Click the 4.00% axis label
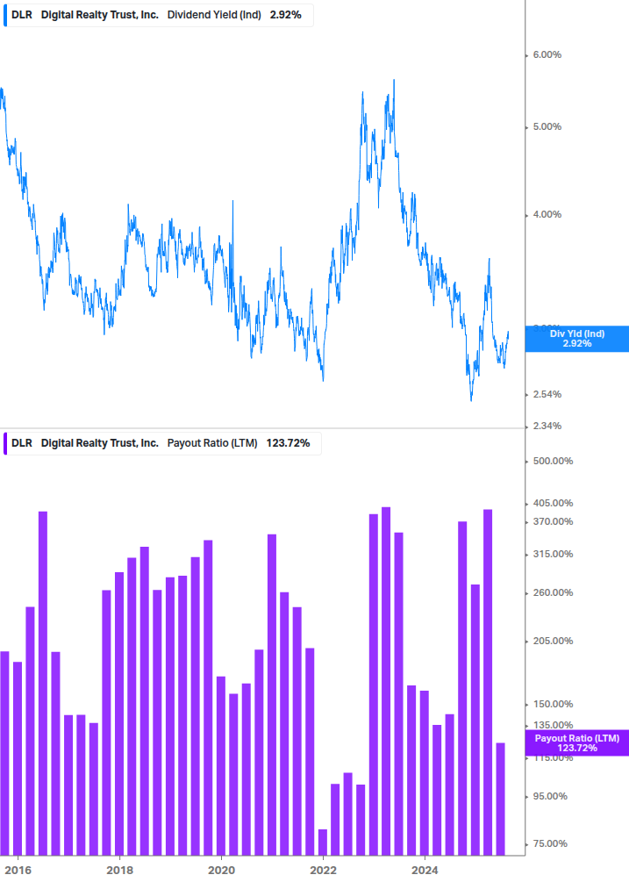This screenshot has height=882, width=629. click(x=547, y=215)
